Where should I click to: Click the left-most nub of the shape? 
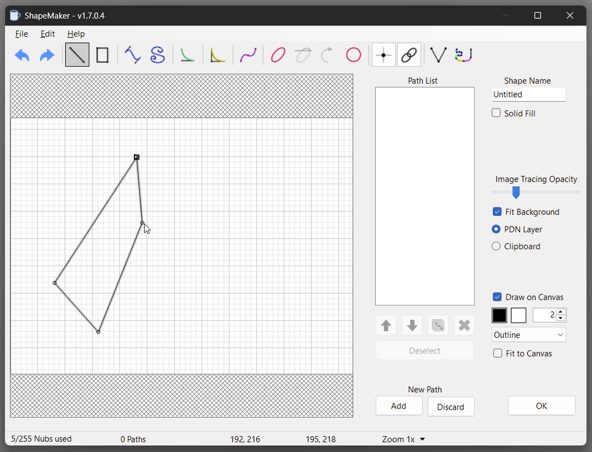(55, 282)
